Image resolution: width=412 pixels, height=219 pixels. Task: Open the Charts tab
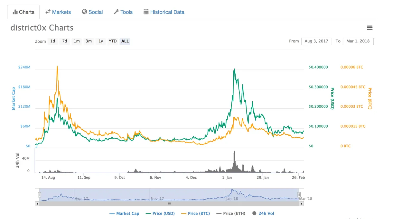pos(23,12)
